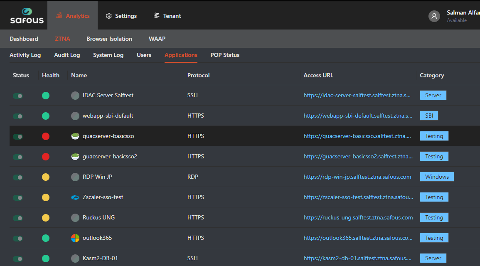Toggle status switch for IDAC Server Salftest
This screenshot has width=480, height=266.
click(18, 96)
